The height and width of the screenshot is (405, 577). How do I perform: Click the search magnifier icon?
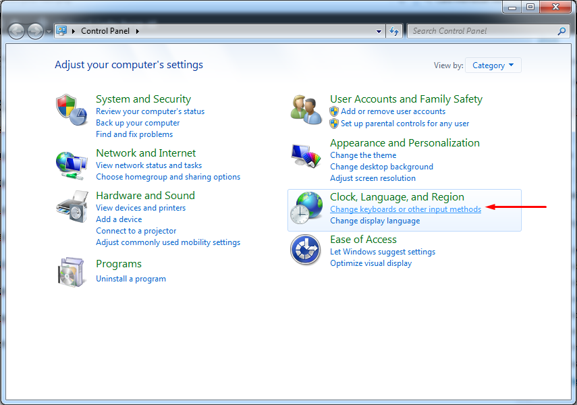(561, 31)
